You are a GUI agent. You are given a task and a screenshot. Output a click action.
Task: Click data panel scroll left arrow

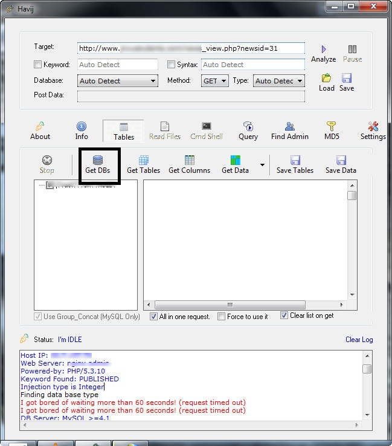(x=149, y=305)
